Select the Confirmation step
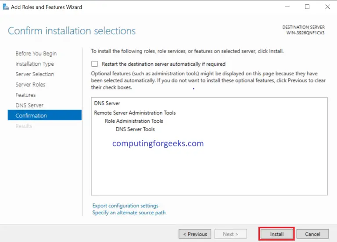 pyautogui.click(x=31, y=116)
